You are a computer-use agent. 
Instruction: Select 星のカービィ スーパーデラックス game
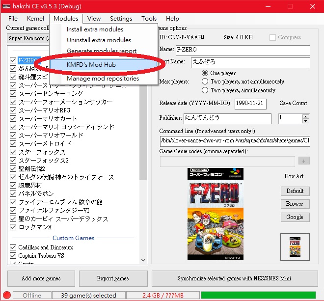[x=63, y=219]
